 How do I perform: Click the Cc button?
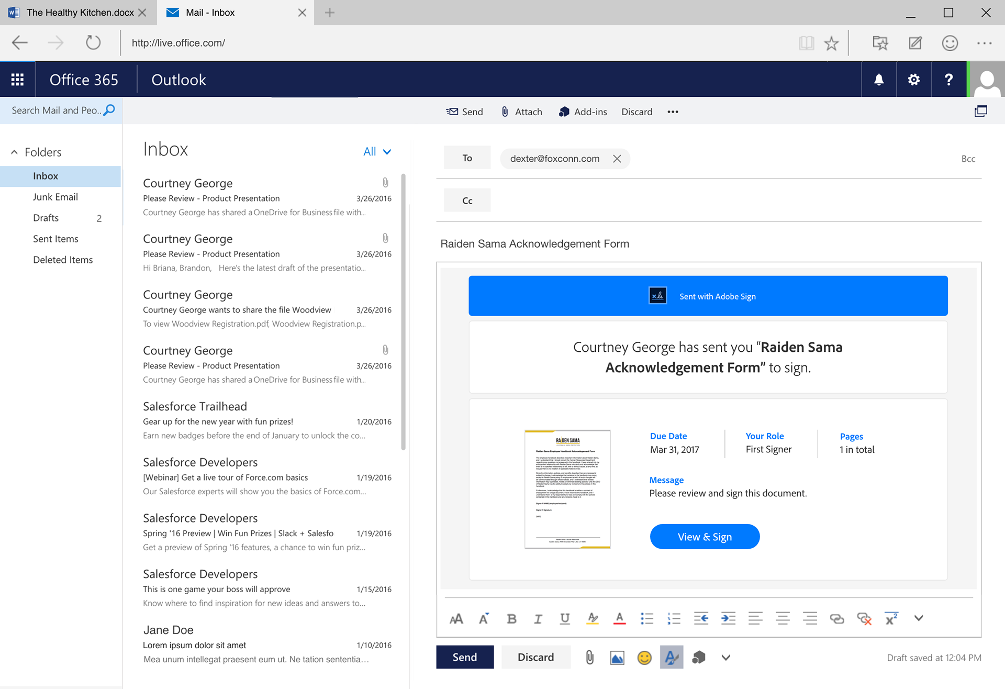tap(467, 201)
